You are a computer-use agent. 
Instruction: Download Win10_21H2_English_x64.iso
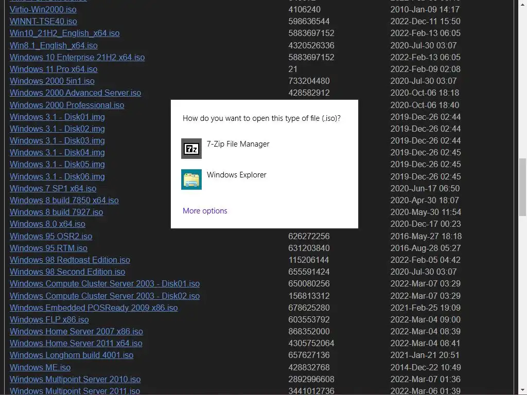point(64,33)
